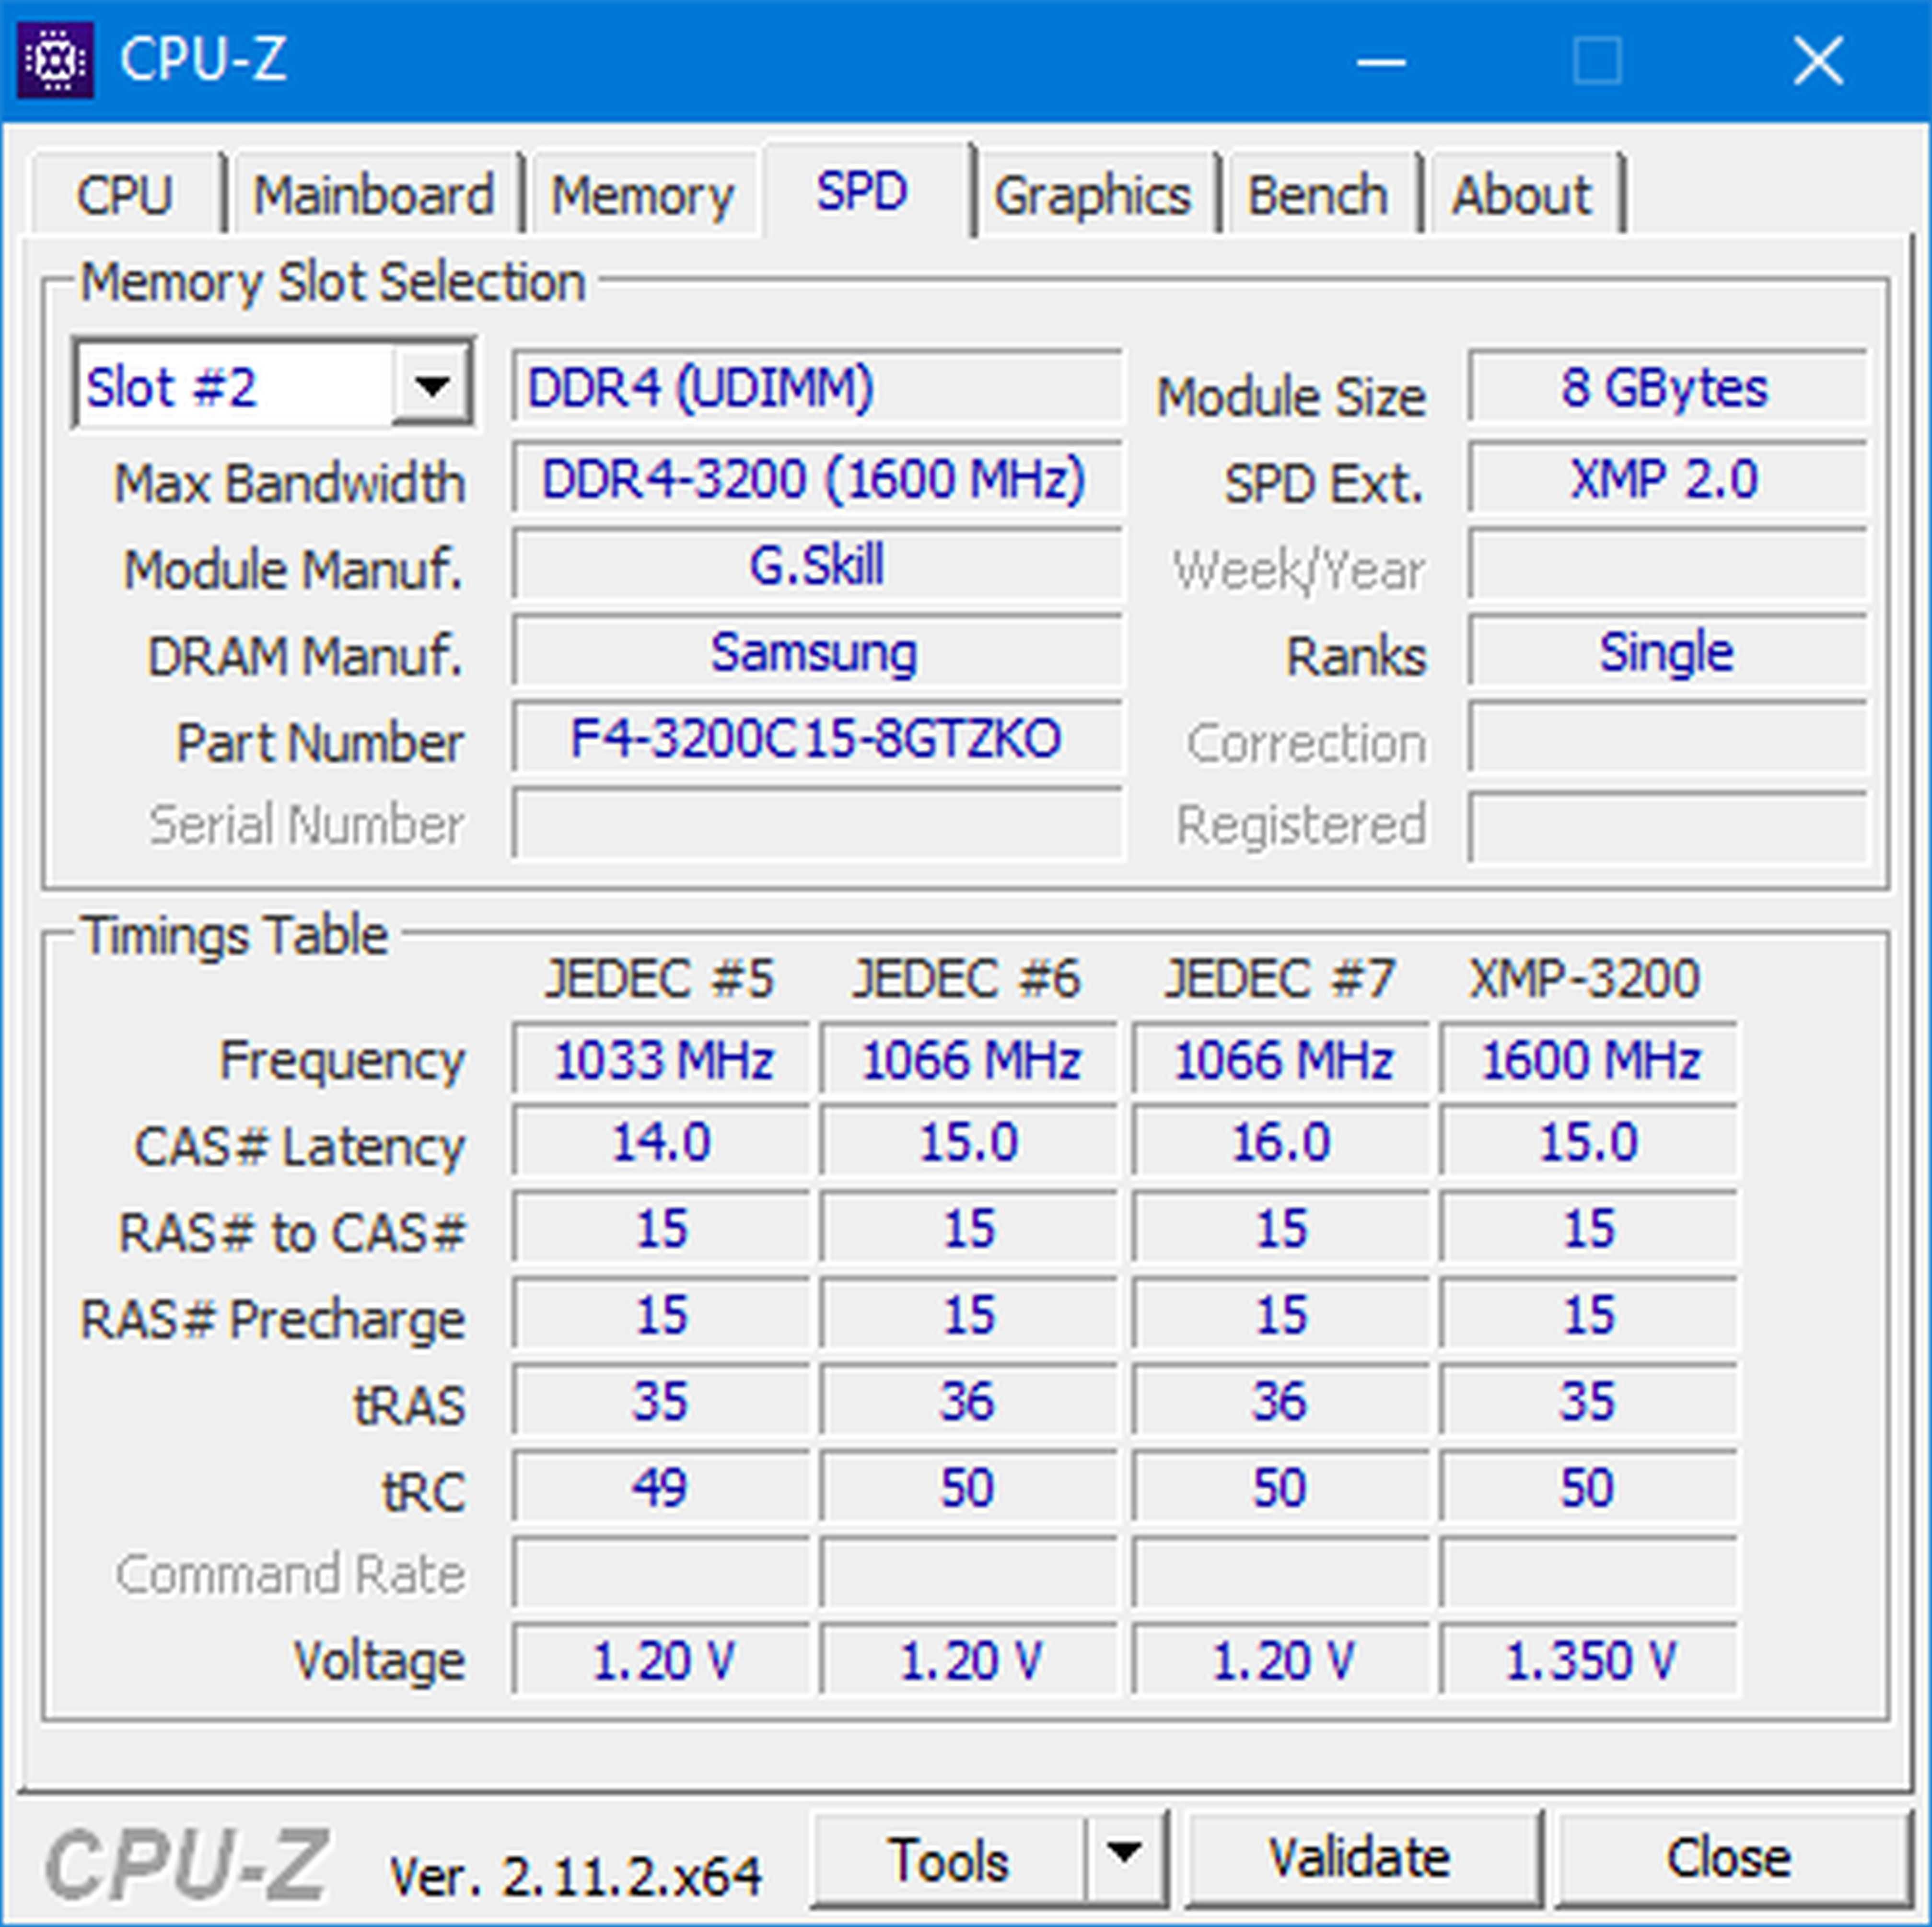The height and width of the screenshot is (1927, 1932).
Task: Click the DDR4 (UDIMM) memory type field
Action: coord(817,386)
